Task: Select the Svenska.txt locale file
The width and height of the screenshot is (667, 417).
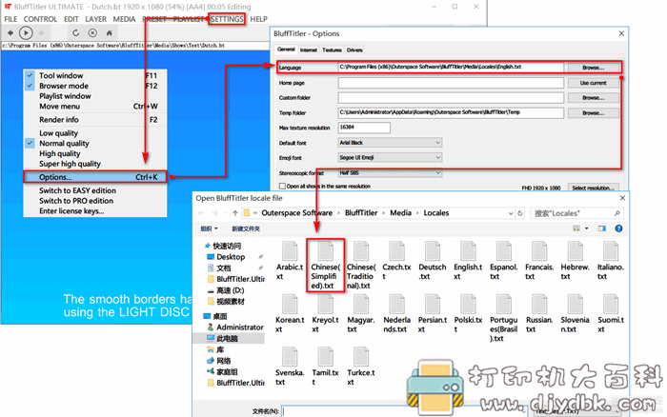Action: point(290,367)
